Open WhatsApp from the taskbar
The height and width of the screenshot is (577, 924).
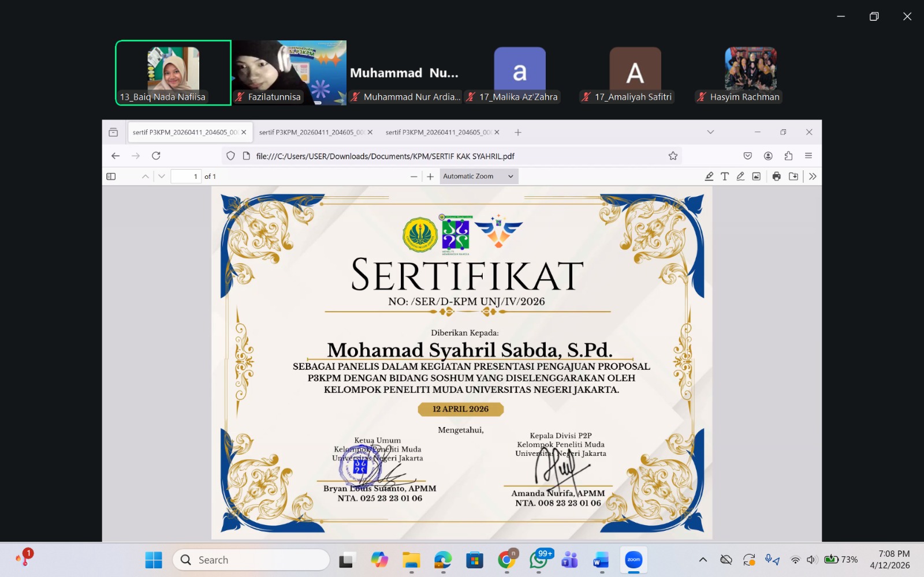click(538, 560)
